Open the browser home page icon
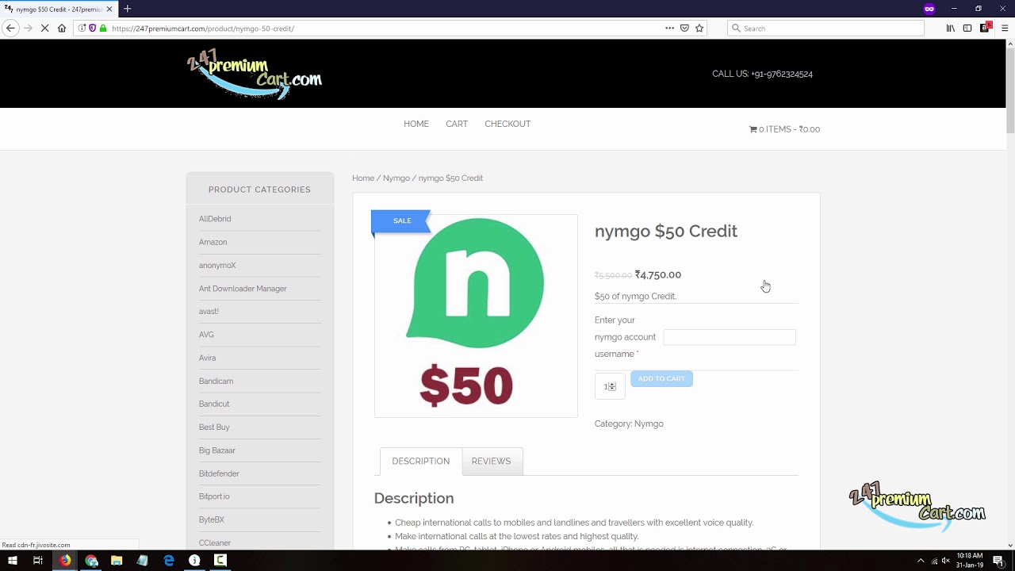Viewport: 1015px width, 571px height. coord(62,28)
